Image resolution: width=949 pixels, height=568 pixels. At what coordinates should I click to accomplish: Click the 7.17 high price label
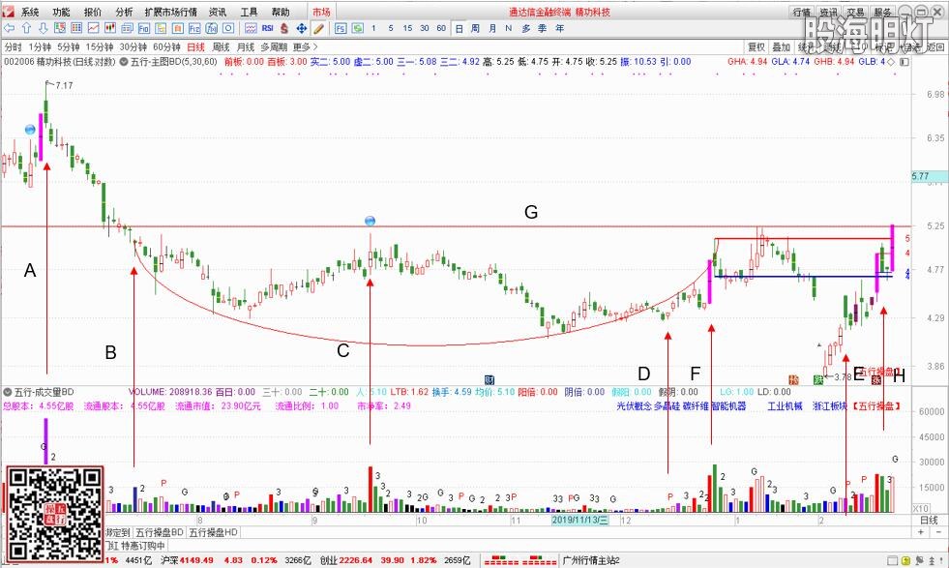tap(64, 85)
